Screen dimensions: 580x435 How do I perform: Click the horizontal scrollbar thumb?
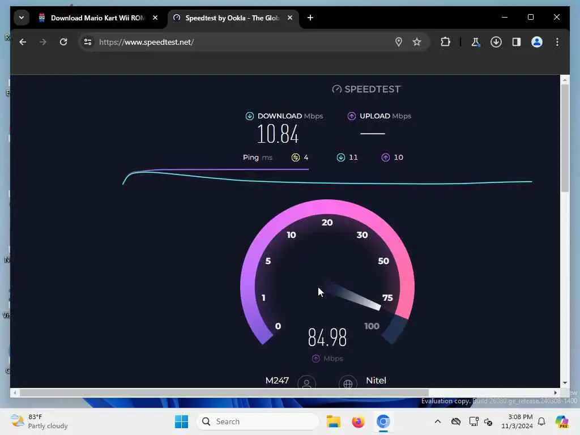tap(224, 393)
